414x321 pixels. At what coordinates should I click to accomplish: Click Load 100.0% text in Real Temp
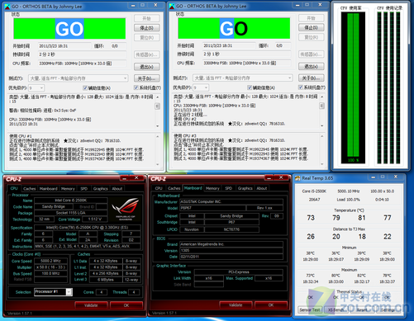click(x=349, y=200)
